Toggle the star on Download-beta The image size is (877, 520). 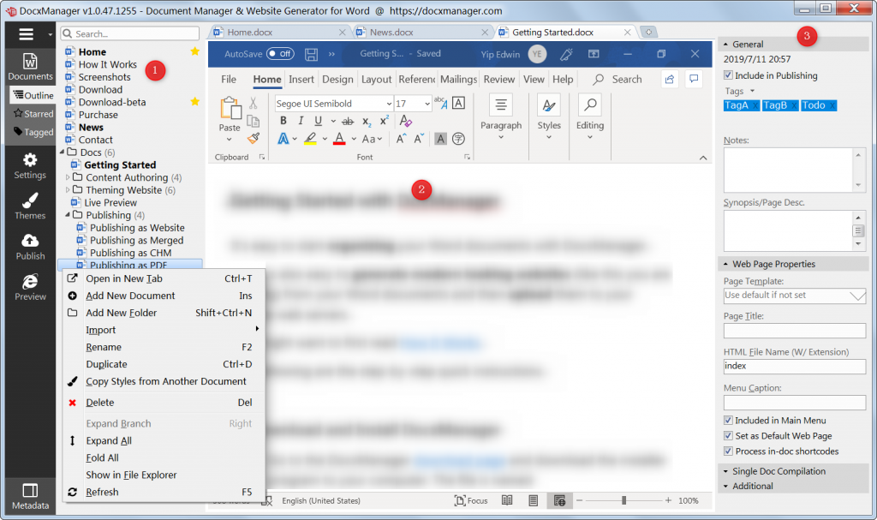194,101
